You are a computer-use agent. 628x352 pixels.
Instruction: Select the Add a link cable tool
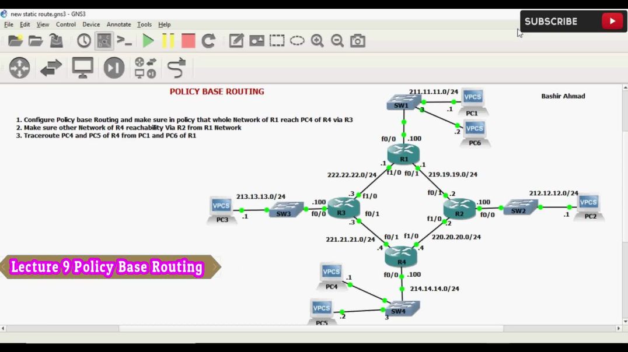177,68
